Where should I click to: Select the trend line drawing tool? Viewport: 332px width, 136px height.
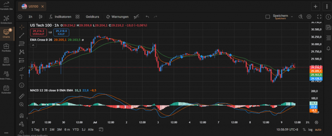(22, 35)
